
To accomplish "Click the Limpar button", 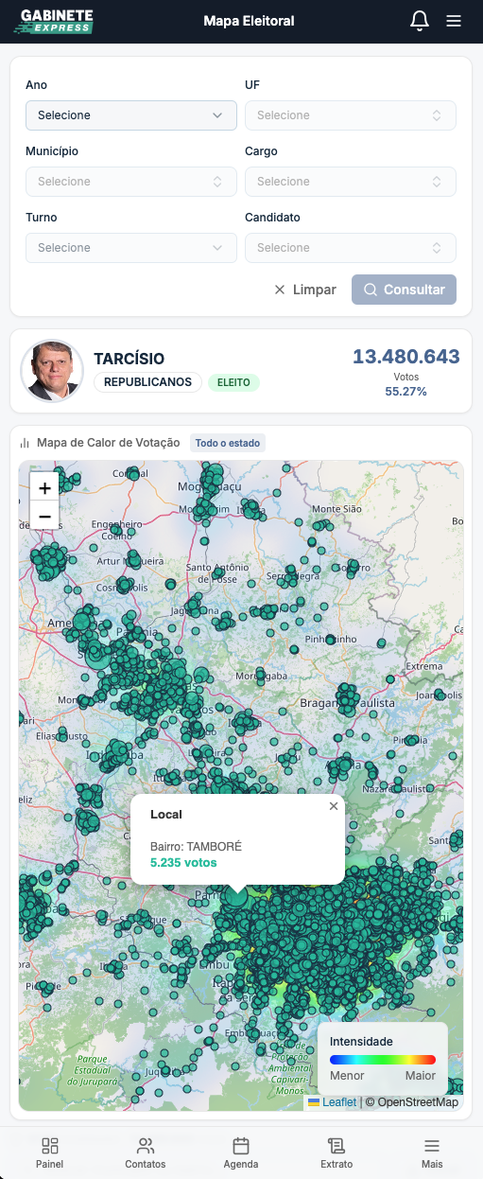I will 304,290.
